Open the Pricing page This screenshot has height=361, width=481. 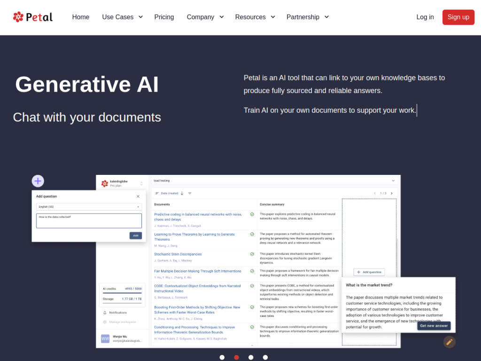[164, 17]
